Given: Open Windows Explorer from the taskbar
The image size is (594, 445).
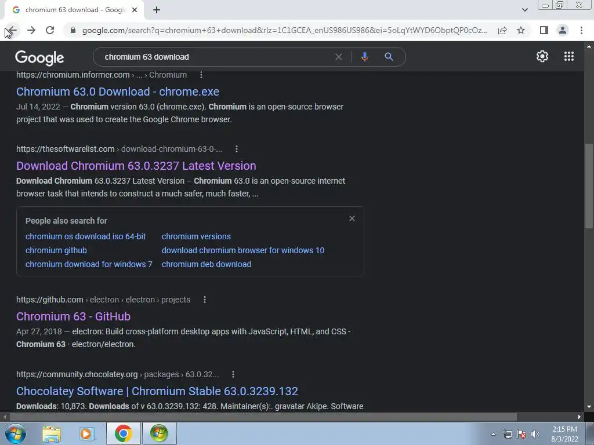Looking at the screenshot, I should (51, 433).
